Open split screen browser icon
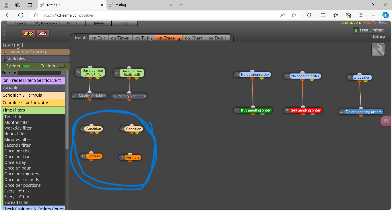The height and width of the screenshot is (211, 392). [323, 15]
